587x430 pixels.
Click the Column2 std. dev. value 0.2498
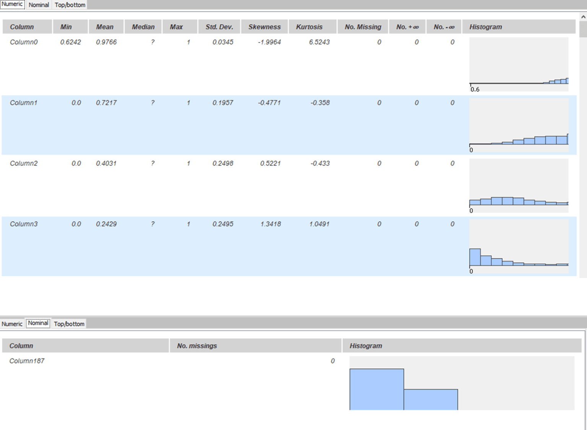tap(223, 163)
